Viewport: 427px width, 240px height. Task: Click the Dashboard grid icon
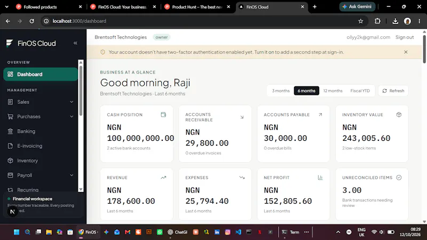(10, 74)
